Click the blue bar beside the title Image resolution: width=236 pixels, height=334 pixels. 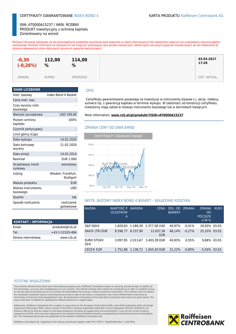coord(14,25)
